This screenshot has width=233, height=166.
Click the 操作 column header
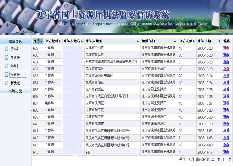(227, 41)
